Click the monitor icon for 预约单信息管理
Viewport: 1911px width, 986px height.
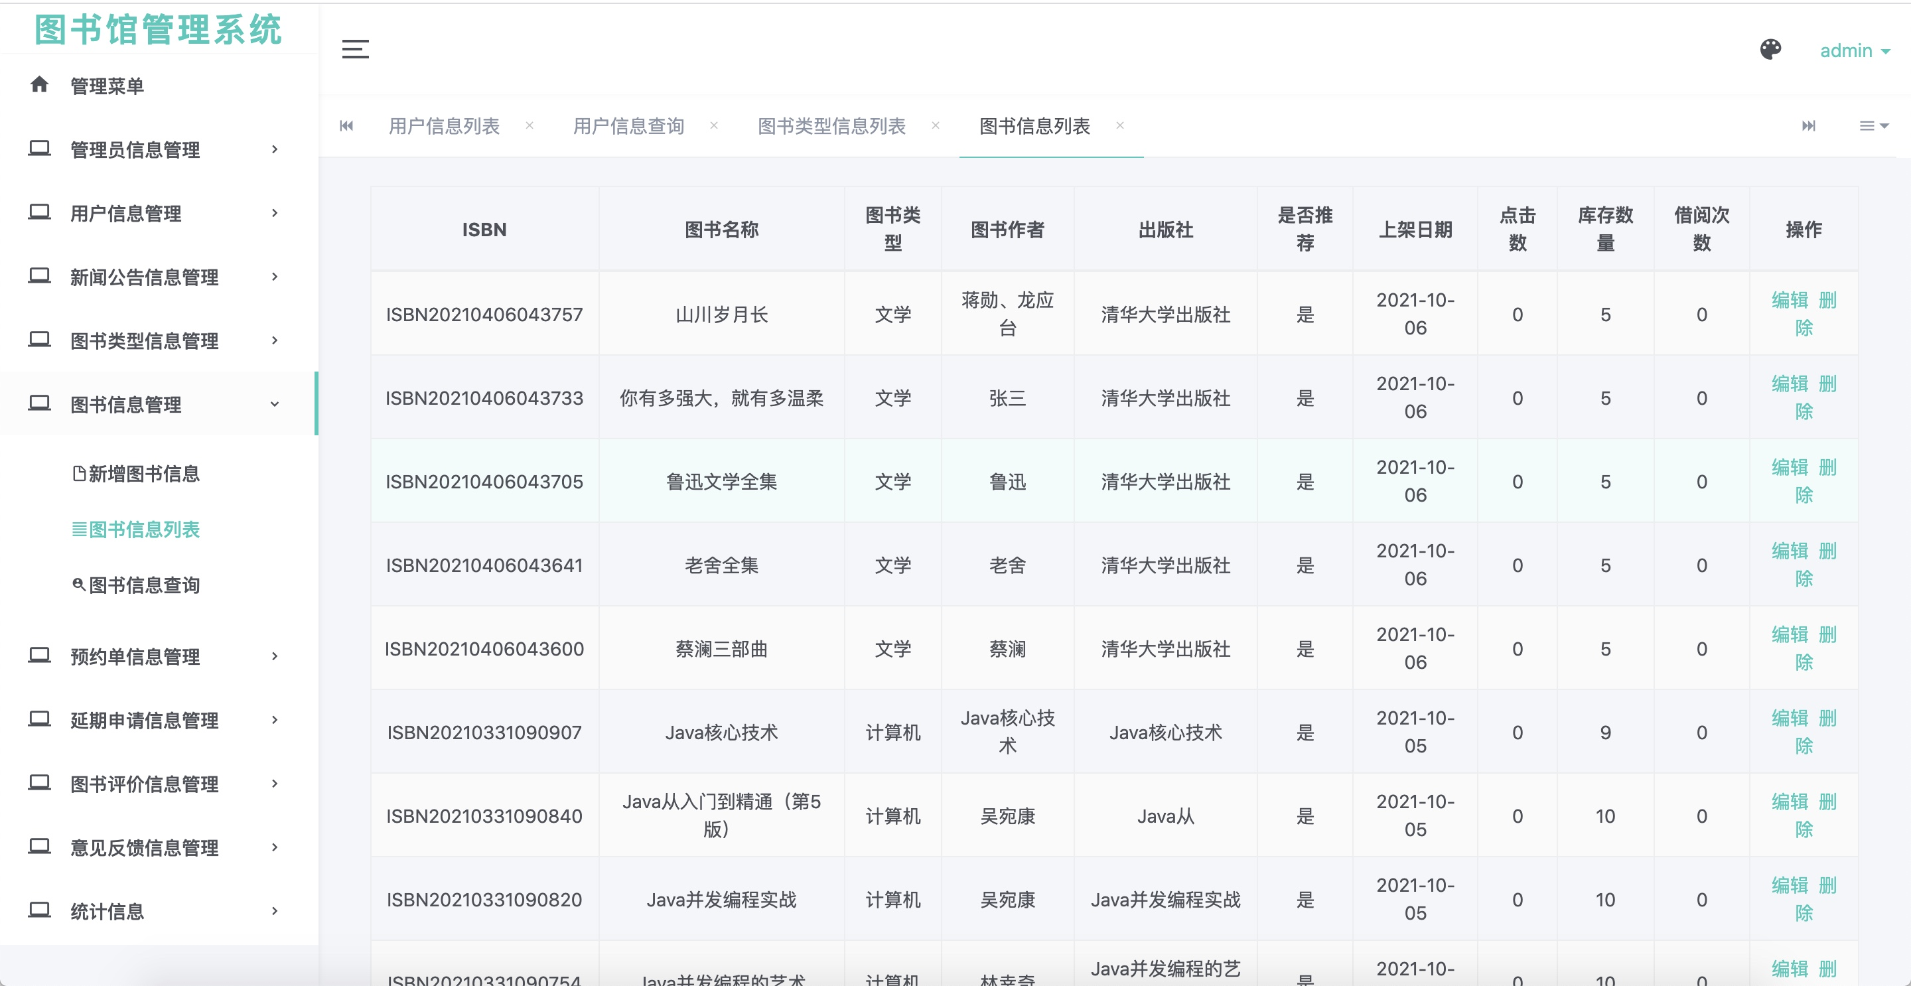(x=39, y=656)
